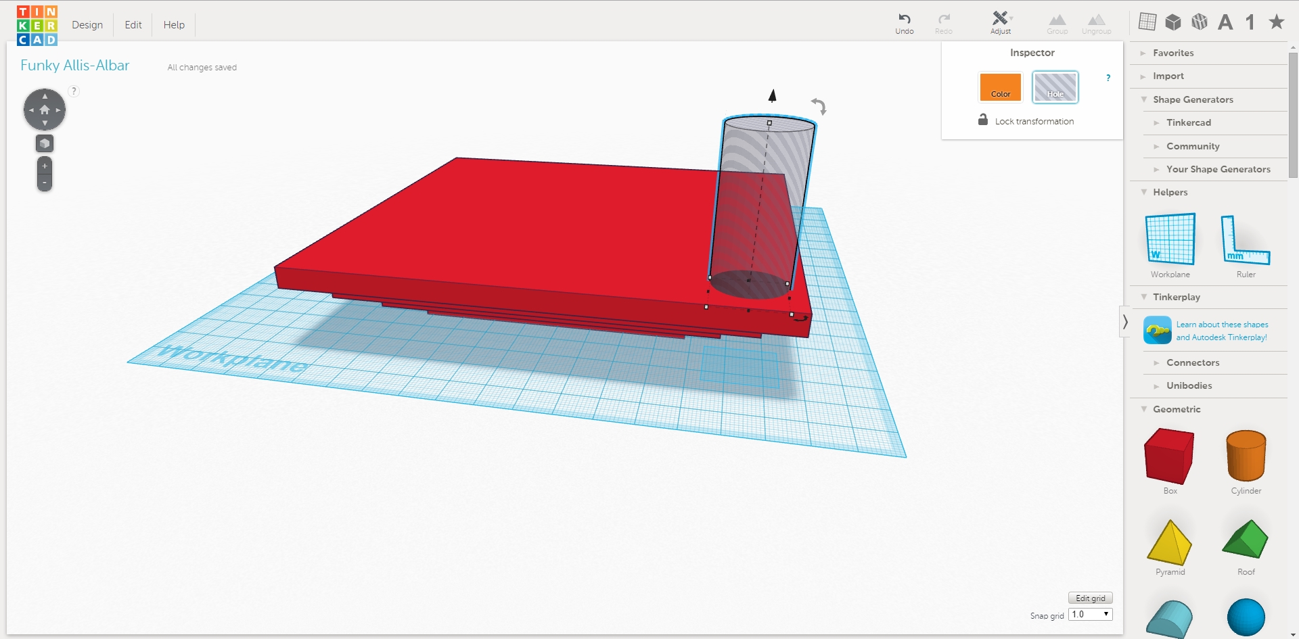Click the cylinder's top center handle
This screenshot has width=1299, height=639.
point(769,123)
